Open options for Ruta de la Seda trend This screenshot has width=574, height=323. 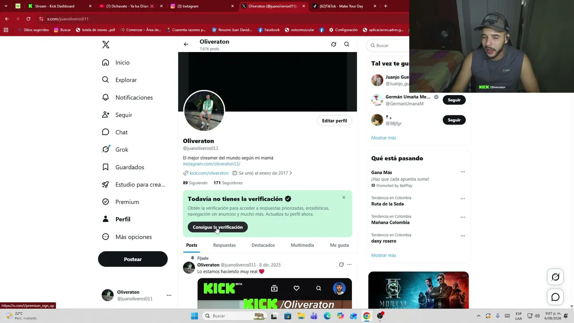click(463, 199)
